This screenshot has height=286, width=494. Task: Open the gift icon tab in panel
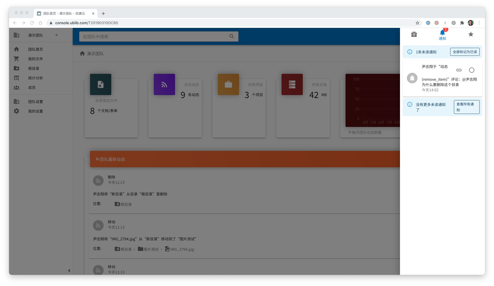click(x=414, y=34)
